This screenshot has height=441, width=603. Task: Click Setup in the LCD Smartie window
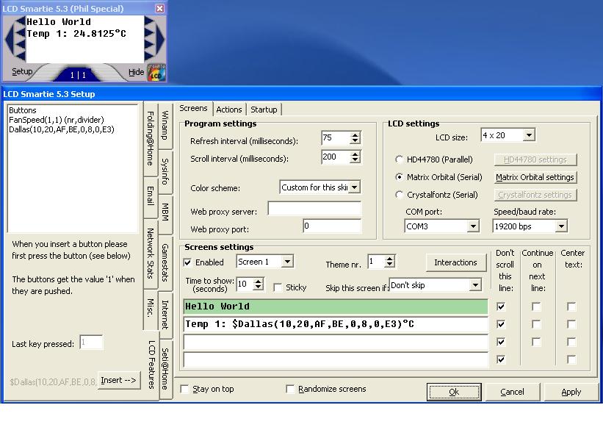point(22,71)
